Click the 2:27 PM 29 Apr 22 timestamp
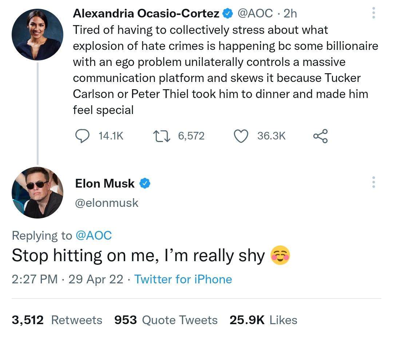 coord(67,279)
